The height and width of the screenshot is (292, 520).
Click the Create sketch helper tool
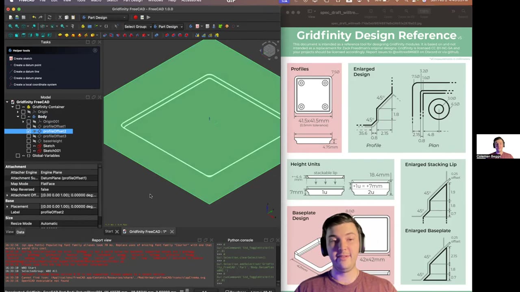(x=22, y=58)
